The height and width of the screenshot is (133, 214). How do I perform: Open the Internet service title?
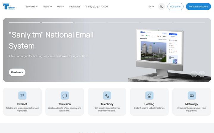22,104
